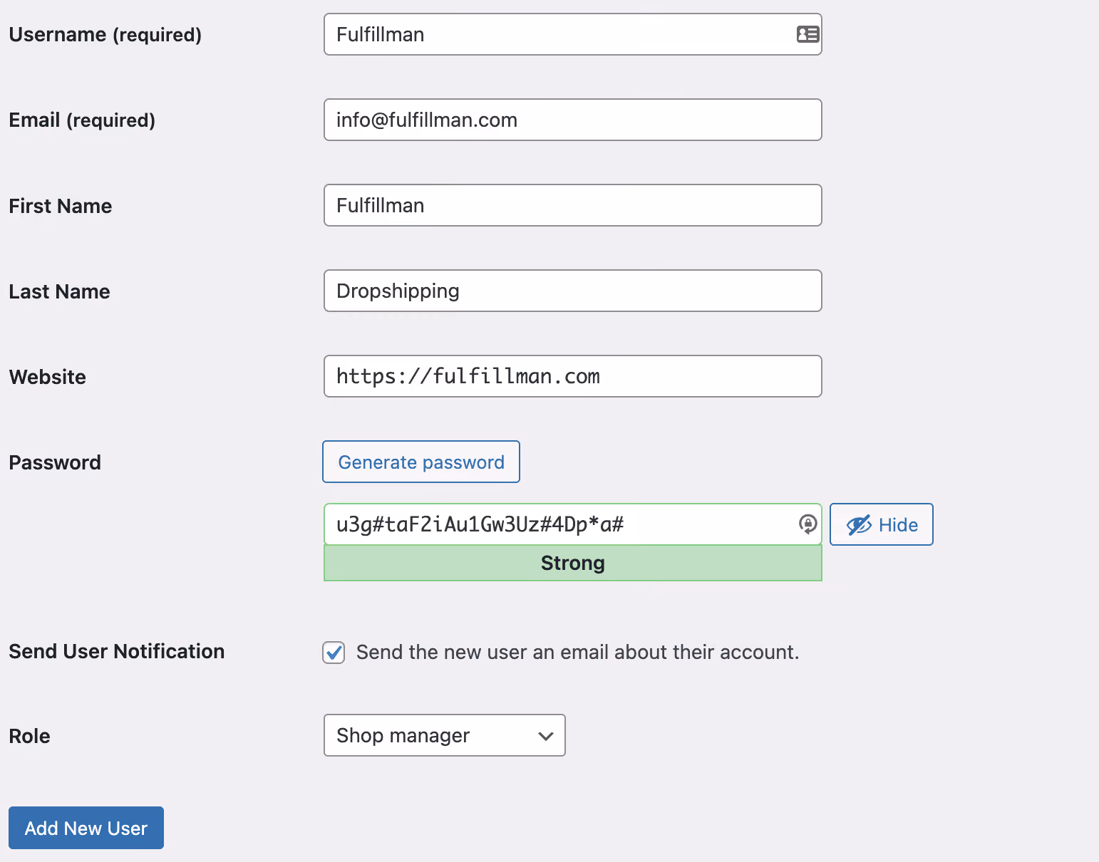Viewport: 1099px width, 862px height.
Task: Click the 'Last Name' label
Action: pyautogui.click(x=60, y=291)
